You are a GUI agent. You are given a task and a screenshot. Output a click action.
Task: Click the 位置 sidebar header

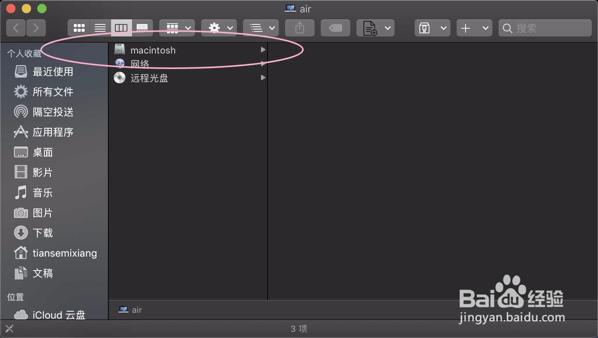click(x=16, y=297)
